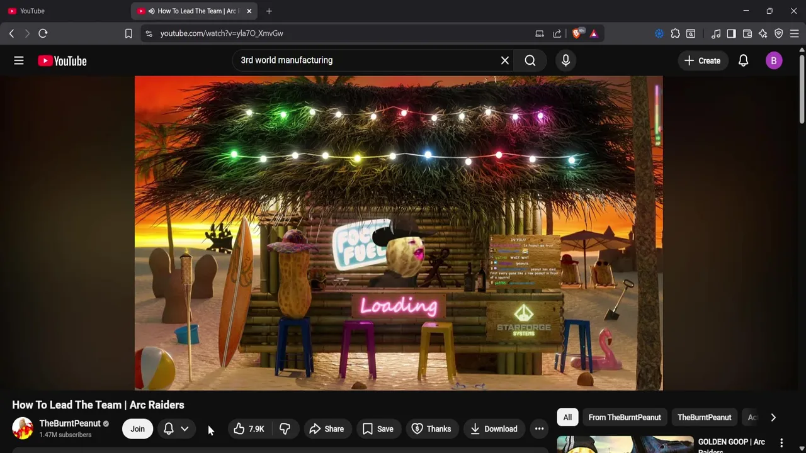Open more actions ellipsis under video
This screenshot has height=453, width=806.
pos(539,429)
